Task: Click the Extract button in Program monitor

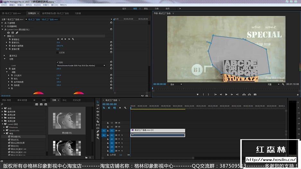Action: coord(249,95)
